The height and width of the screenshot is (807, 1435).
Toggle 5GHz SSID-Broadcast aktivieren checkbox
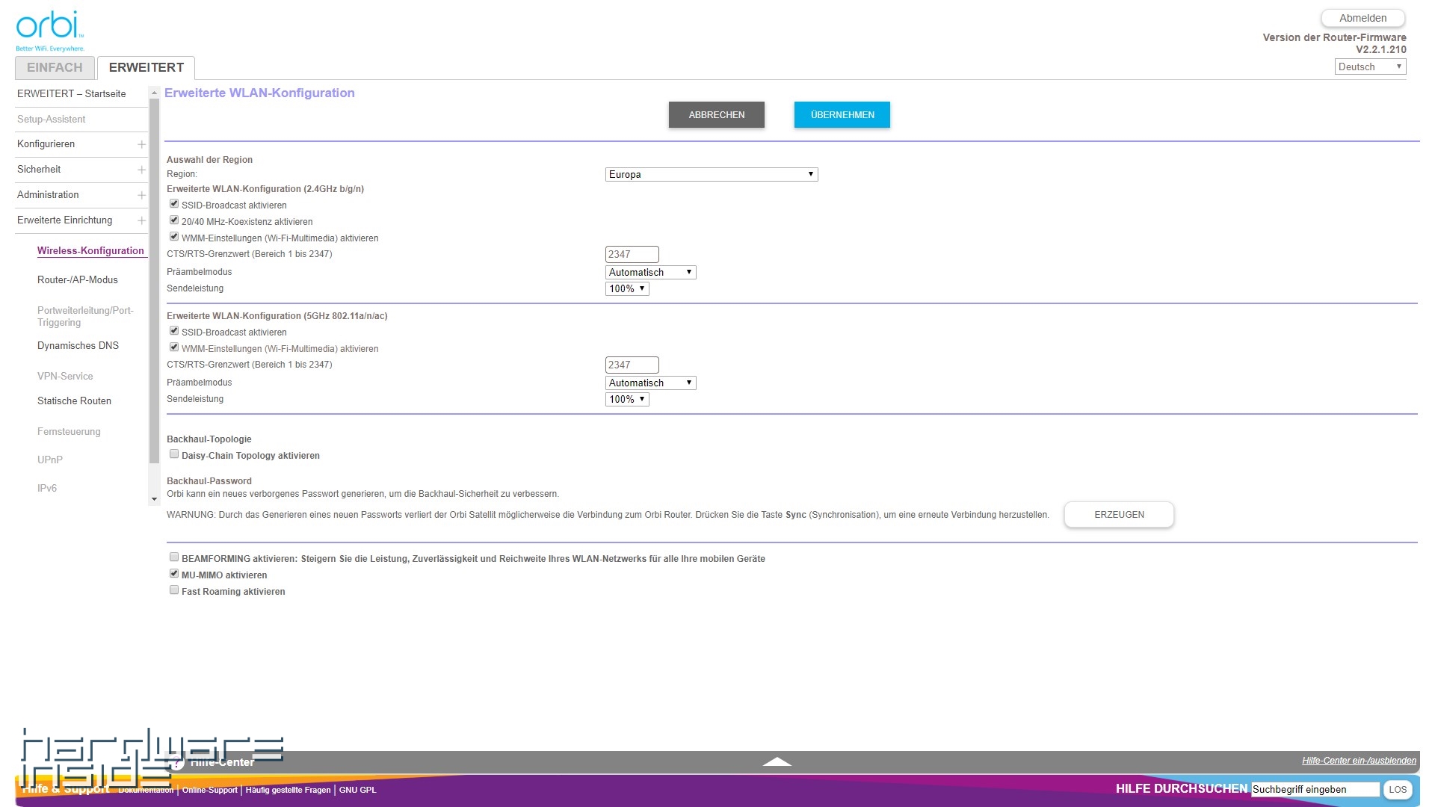tap(174, 330)
